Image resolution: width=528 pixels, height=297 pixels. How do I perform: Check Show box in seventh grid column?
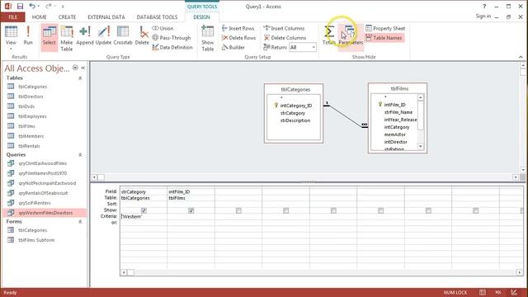coord(428,210)
